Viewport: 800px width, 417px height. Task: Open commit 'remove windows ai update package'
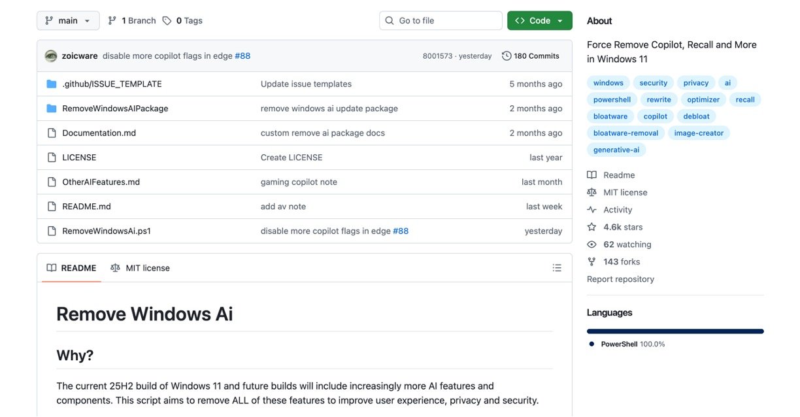coord(329,108)
